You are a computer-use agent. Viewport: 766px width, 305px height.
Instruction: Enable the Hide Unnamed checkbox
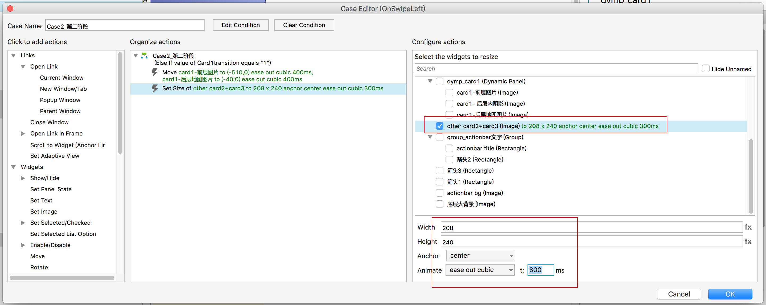705,69
